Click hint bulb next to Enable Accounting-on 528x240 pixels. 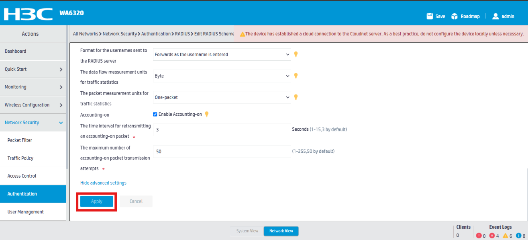[x=207, y=114]
